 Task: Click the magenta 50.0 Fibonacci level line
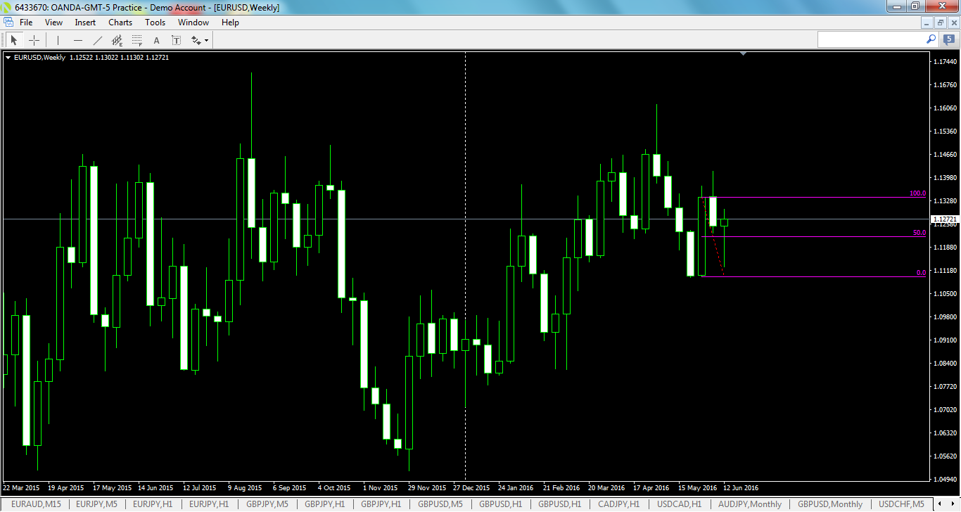pyautogui.click(x=809, y=236)
